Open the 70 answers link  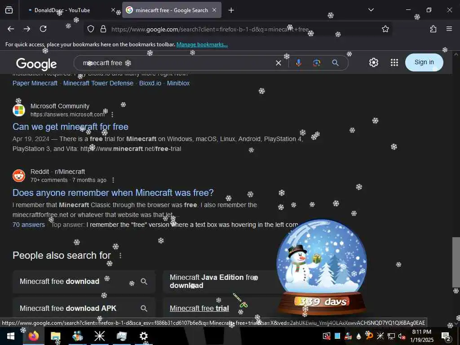[x=28, y=225]
